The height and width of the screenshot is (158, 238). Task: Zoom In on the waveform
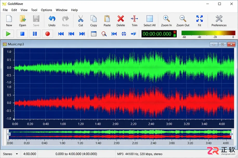pyautogui.click(x=166, y=21)
